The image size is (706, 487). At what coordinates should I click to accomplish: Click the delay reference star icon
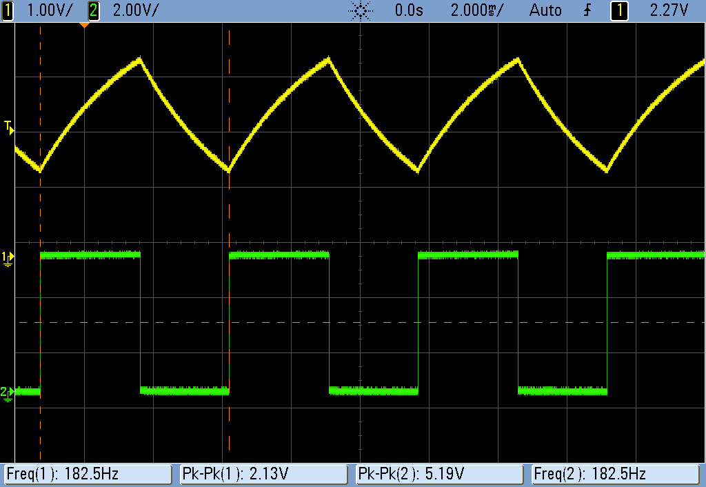[361, 10]
